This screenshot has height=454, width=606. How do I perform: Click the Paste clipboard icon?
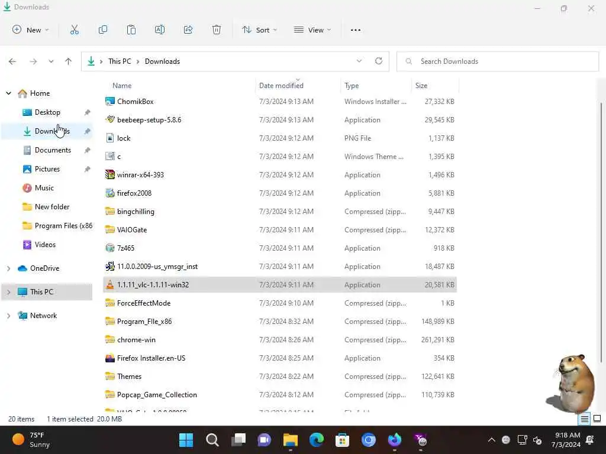click(x=131, y=30)
